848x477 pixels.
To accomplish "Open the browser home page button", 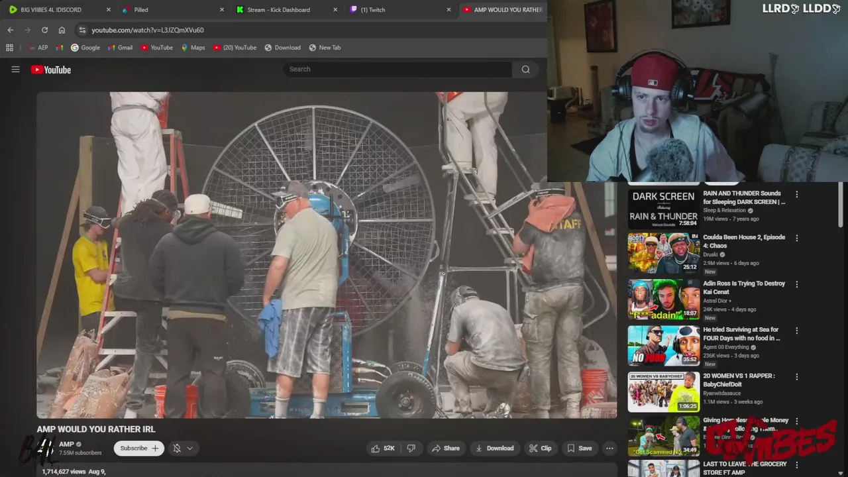I will pyautogui.click(x=62, y=30).
